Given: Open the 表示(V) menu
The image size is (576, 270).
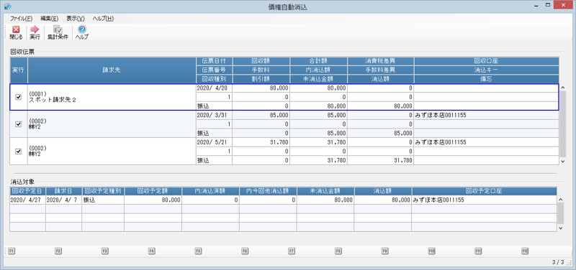Looking at the screenshot, I should [76, 19].
